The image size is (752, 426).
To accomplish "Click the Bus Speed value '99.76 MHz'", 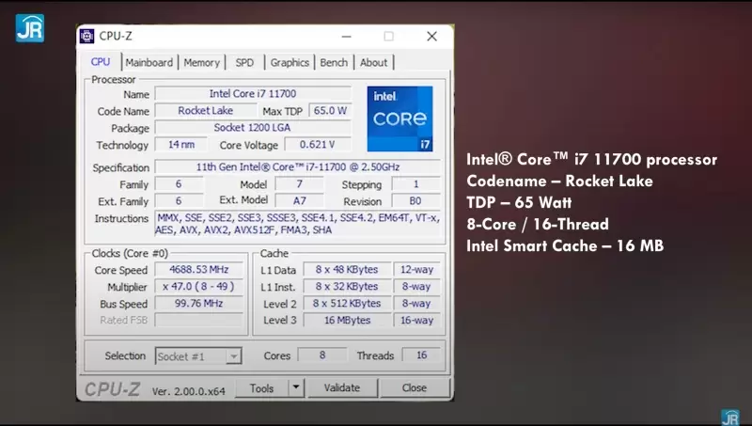I will (198, 303).
